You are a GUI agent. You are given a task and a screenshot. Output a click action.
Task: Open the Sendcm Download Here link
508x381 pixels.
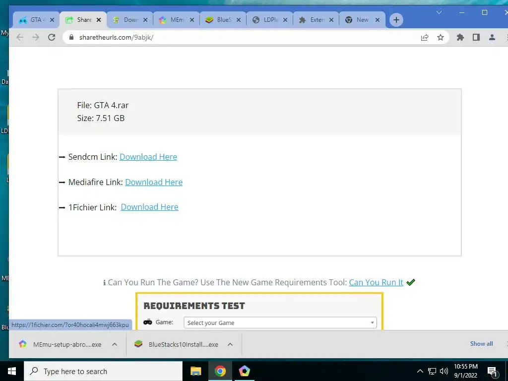pyautogui.click(x=148, y=157)
